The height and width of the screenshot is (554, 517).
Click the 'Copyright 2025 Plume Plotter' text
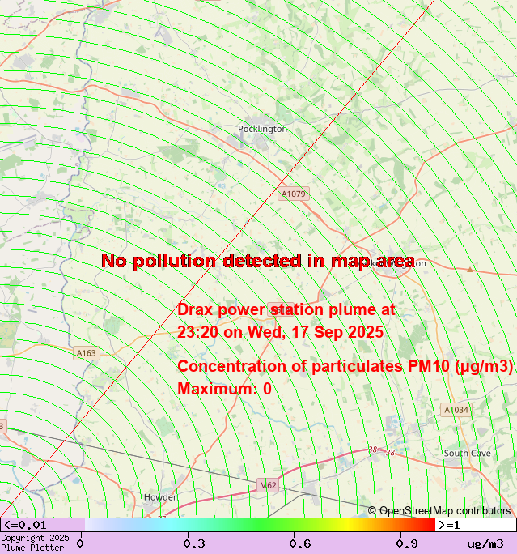click(x=35, y=543)
